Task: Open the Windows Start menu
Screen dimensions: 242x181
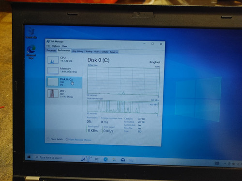Action: 29,157
